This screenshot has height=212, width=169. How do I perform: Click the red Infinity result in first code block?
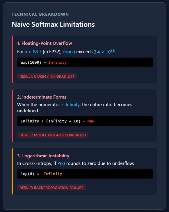click(58, 62)
